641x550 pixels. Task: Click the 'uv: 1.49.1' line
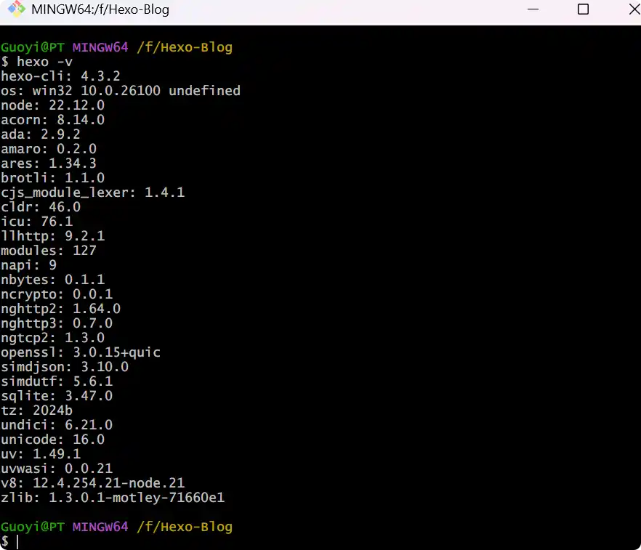point(41,453)
